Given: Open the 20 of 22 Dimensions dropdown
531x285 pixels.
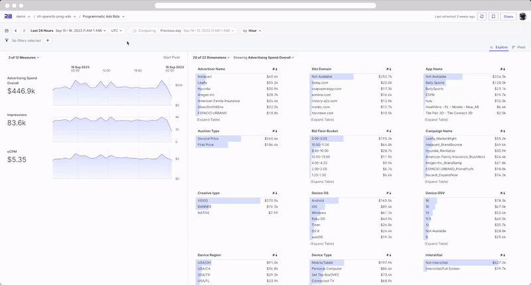Looking at the screenshot, I should point(211,58).
